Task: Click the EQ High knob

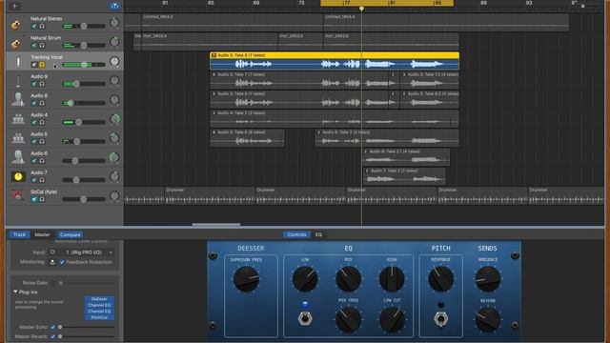Action: [x=392, y=279]
